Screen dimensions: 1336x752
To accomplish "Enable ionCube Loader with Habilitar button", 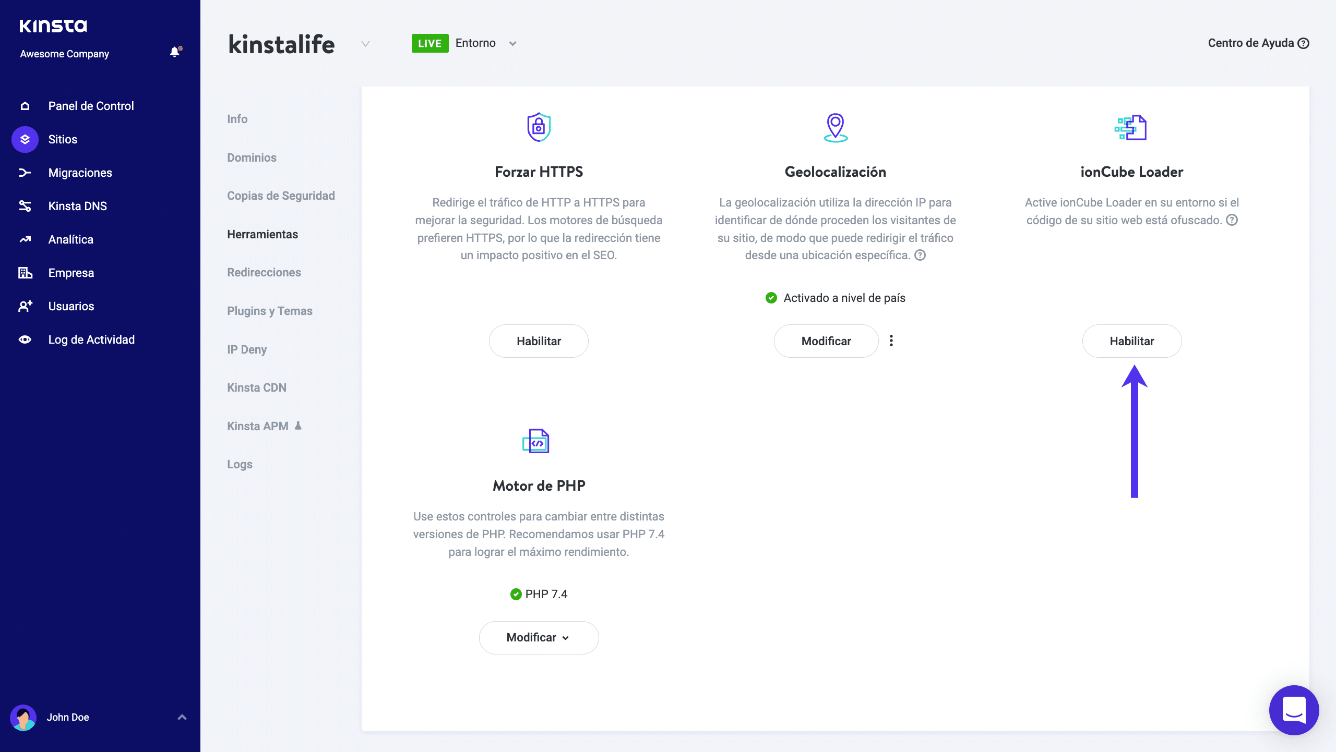I will coord(1131,341).
